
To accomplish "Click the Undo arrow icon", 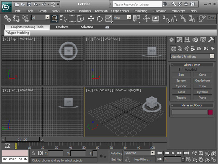I will click(35, 4).
